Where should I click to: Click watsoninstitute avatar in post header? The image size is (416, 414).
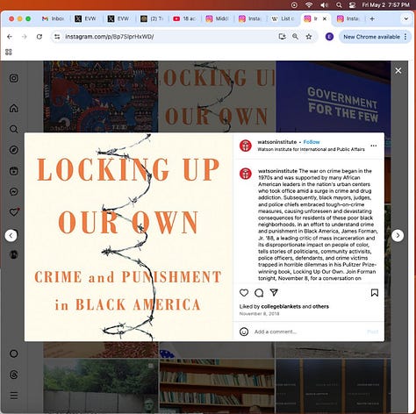[246, 146]
